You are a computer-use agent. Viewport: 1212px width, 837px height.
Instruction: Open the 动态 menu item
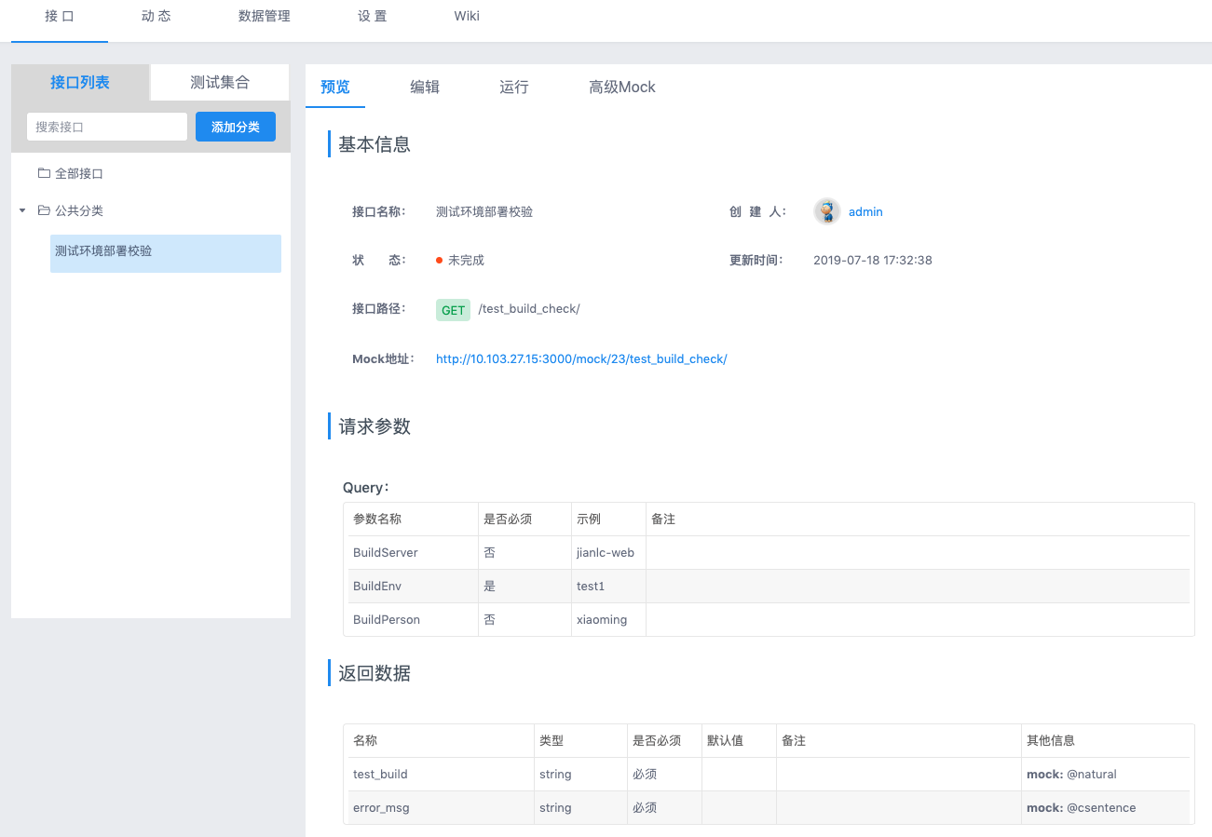click(155, 16)
